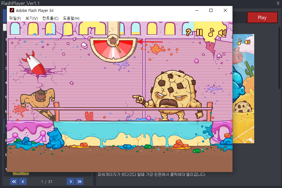This screenshot has height=188, width=282.
Task: Mute game sound with the speaker icon
Action: tap(222, 33)
